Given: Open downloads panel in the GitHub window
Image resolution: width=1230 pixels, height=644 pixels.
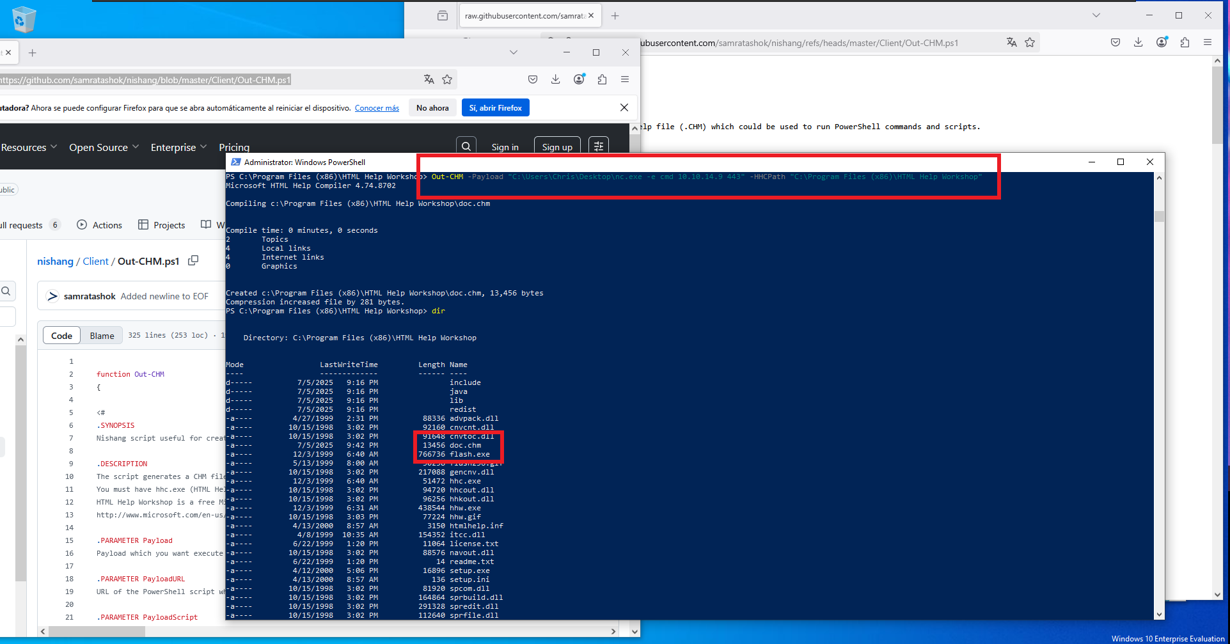Looking at the screenshot, I should click(556, 79).
